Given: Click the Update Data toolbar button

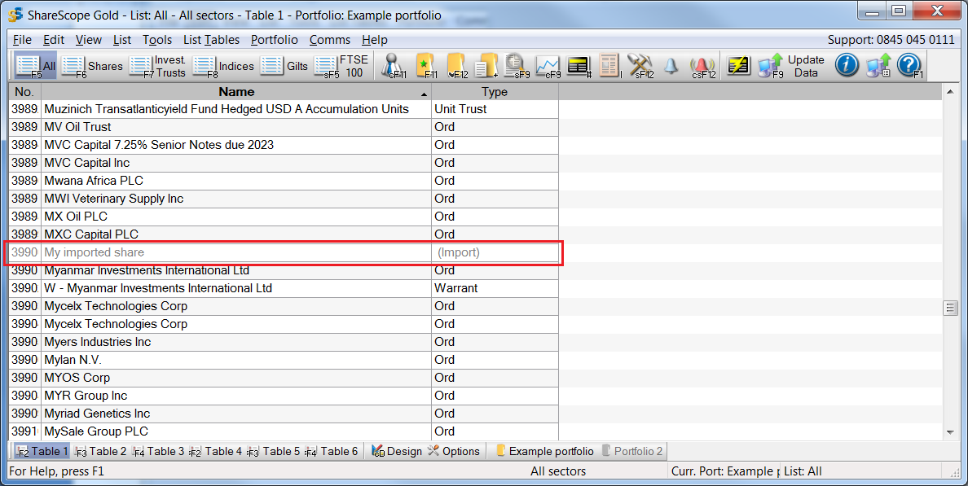Looking at the screenshot, I should [x=805, y=66].
